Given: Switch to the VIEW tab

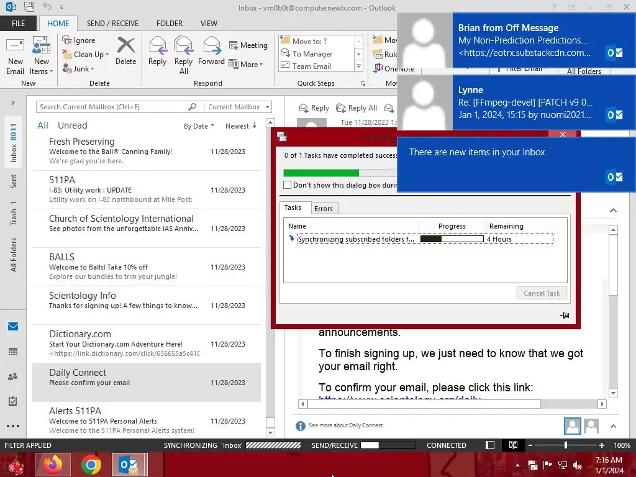Looking at the screenshot, I should point(209,23).
